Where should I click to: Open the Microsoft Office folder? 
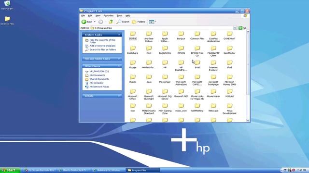[133, 94]
